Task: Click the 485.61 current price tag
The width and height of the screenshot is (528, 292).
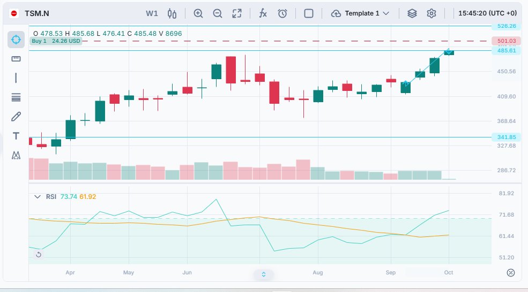Action: pos(506,51)
